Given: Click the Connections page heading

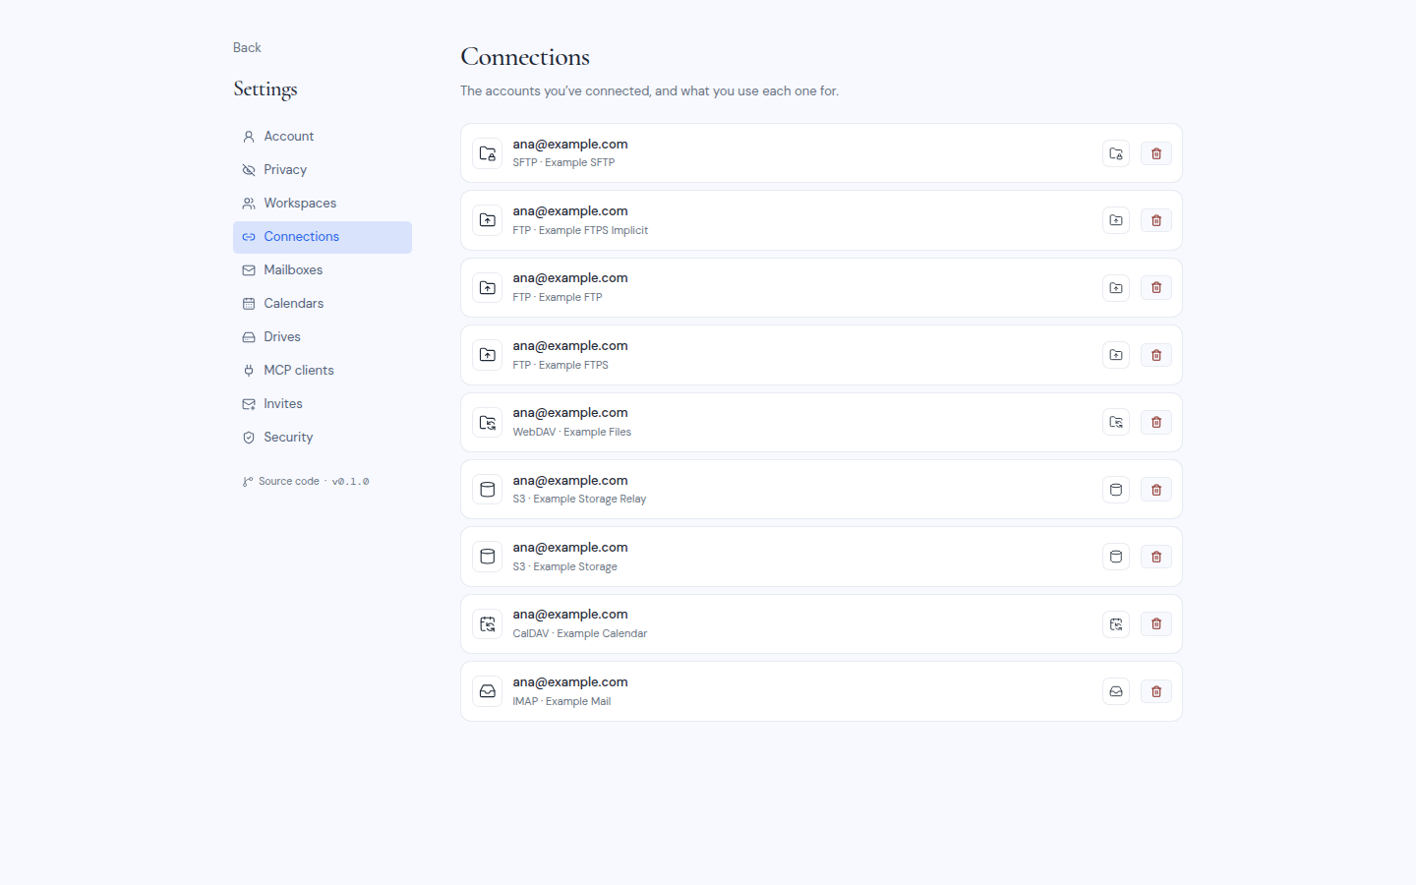Looking at the screenshot, I should click(525, 57).
